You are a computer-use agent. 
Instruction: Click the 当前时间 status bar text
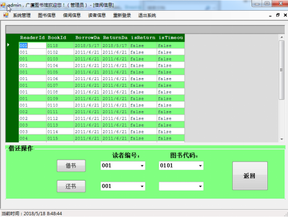tap(31, 214)
